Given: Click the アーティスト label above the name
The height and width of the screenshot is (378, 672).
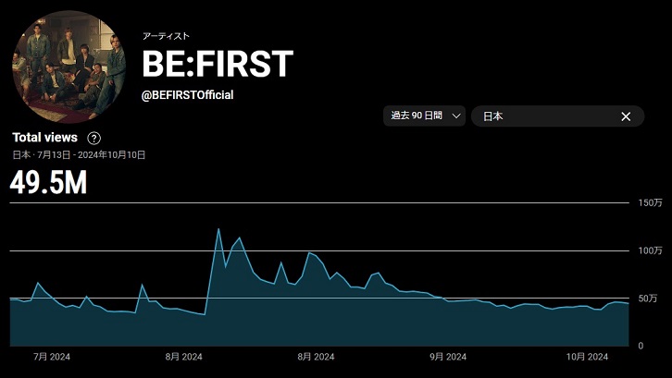Looking at the screenshot, I should [x=166, y=36].
